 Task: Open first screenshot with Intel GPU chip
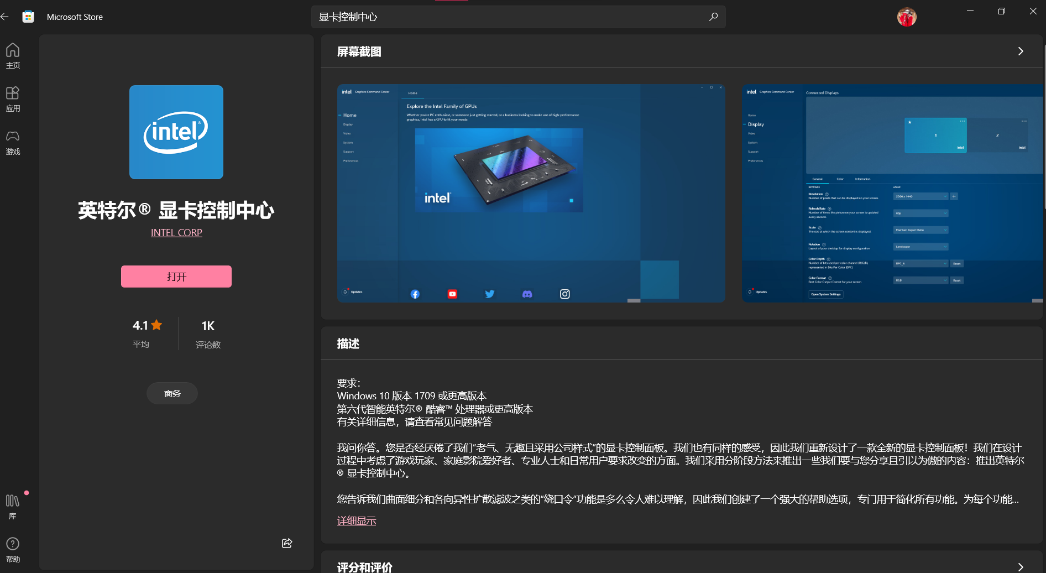click(531, 193)
